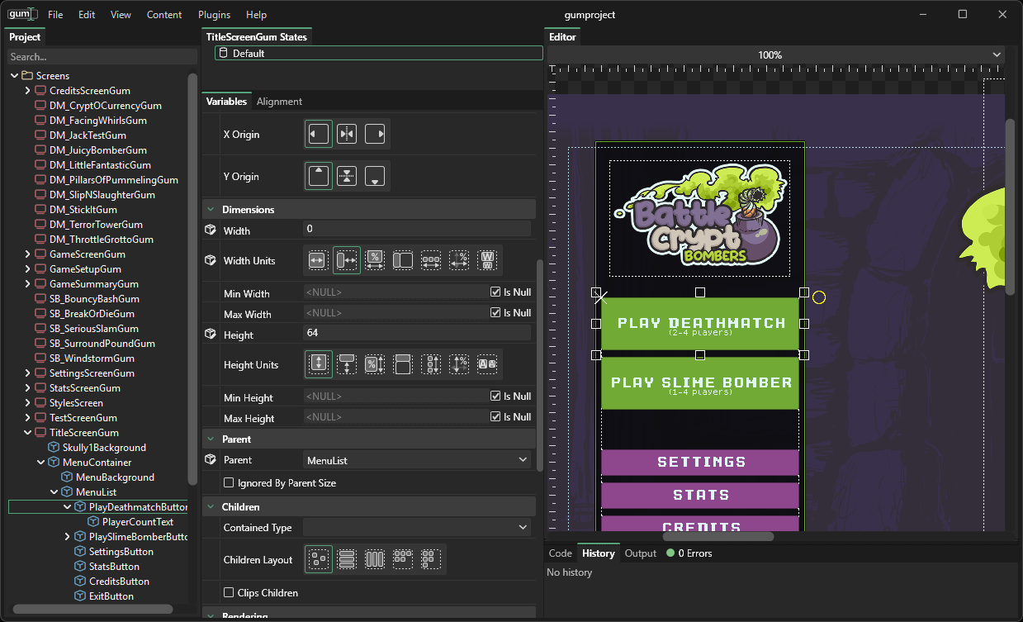Select percentage of parent Width Units icon
This screenshot has width=1023, height=622.
[x=375, y=260]
